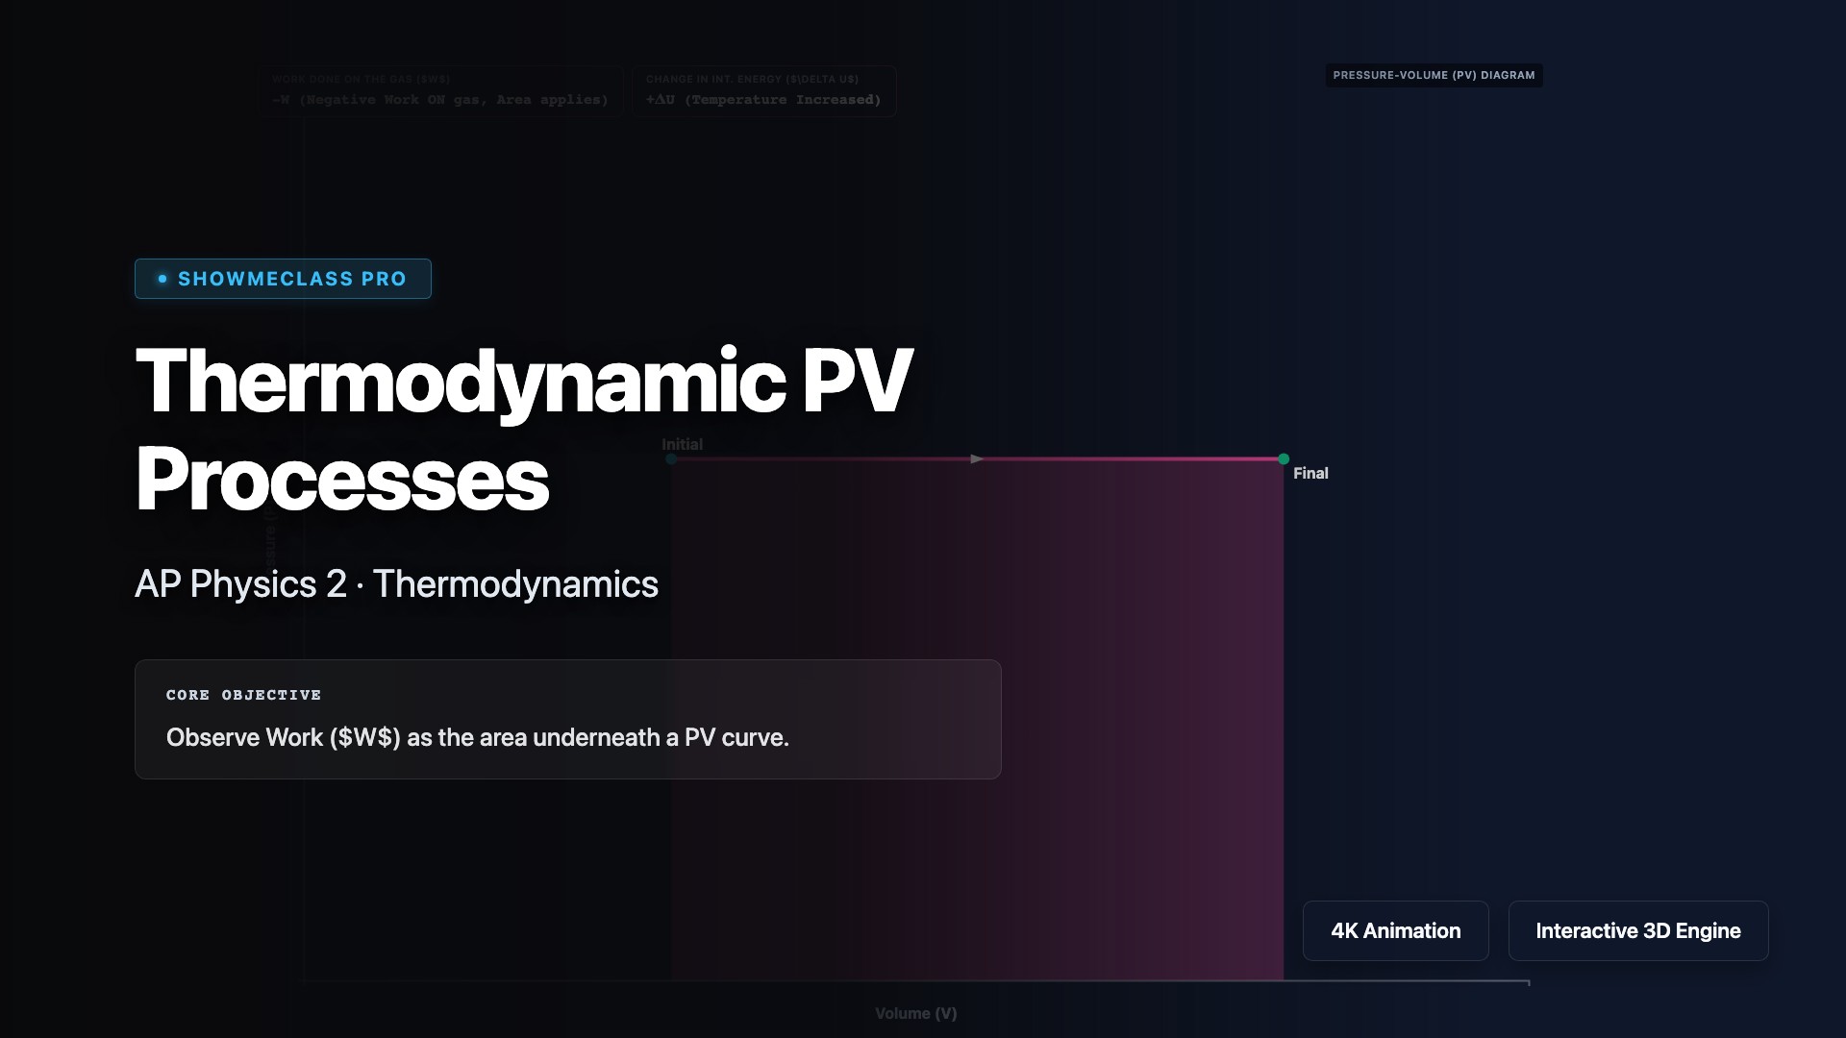The height and width of the screenshot is (1038, 1846).
Task: Open the Work Done on Gas card
Action: point(440,90)
